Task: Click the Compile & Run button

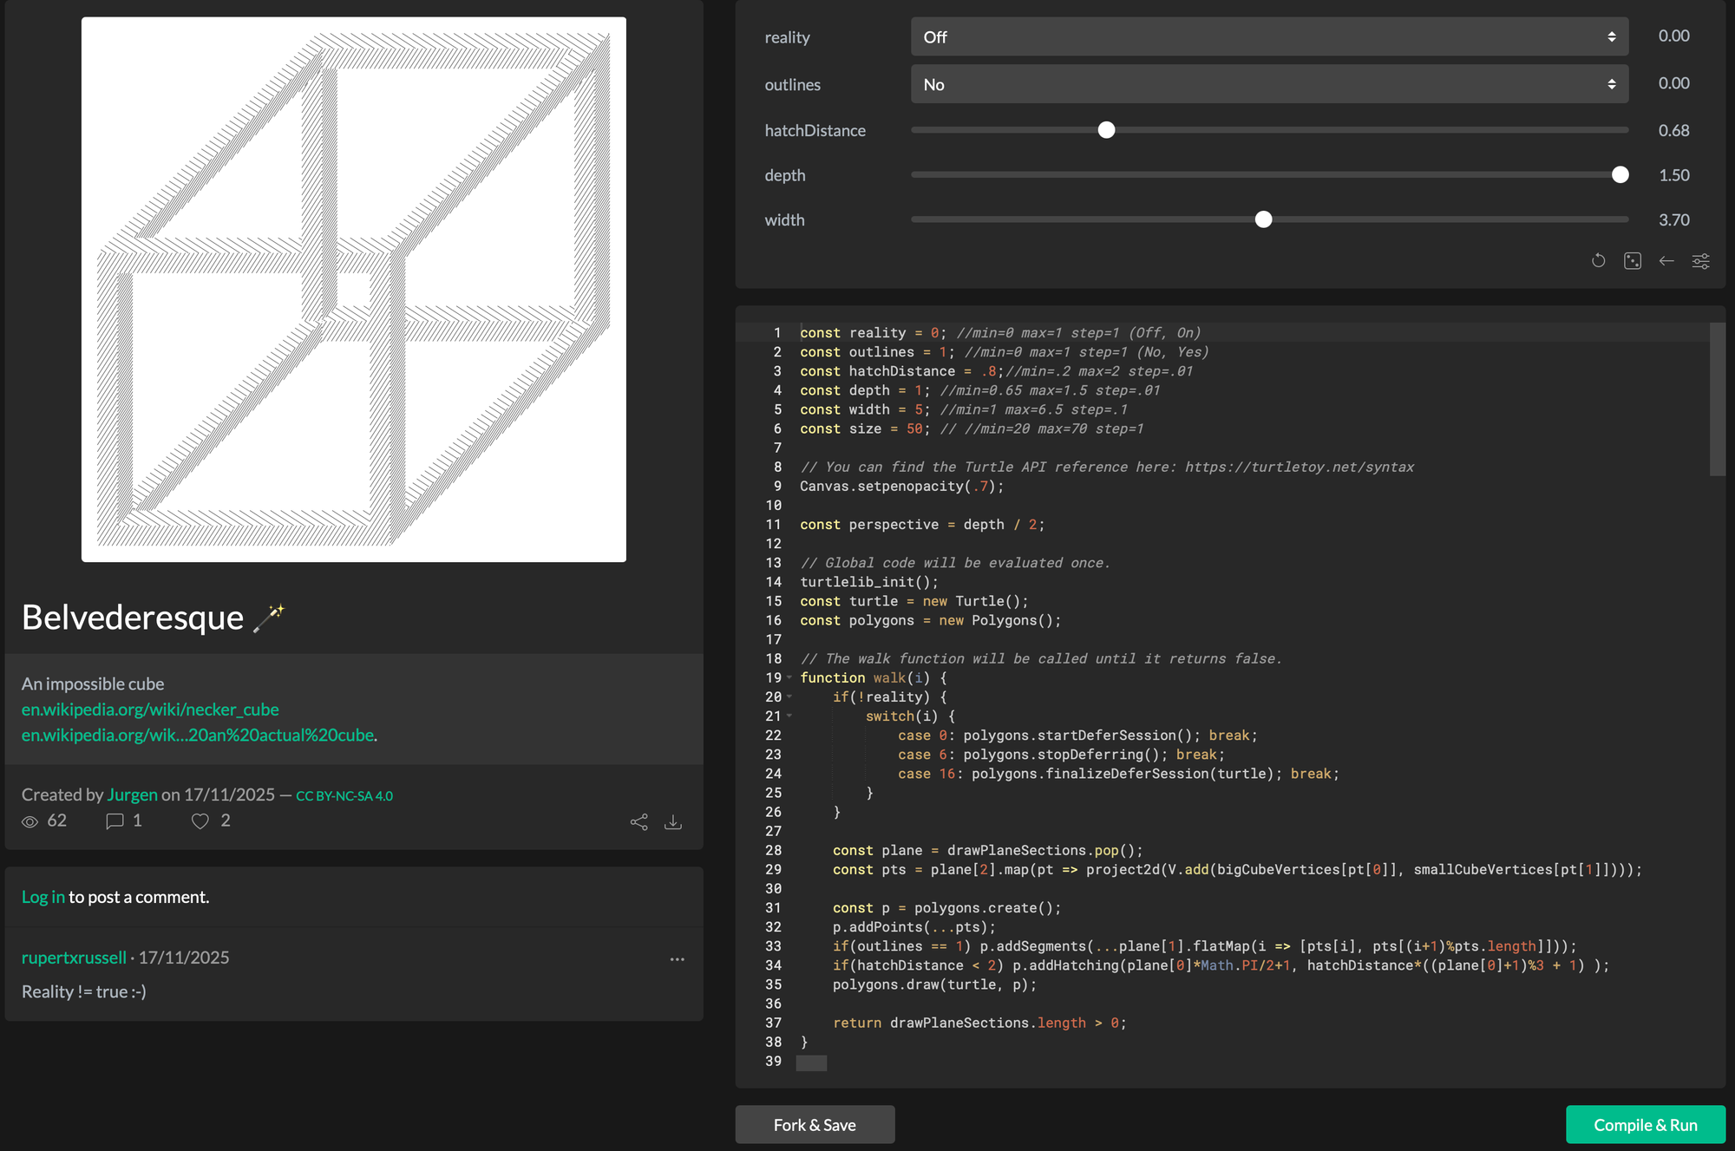Action: pyautogui.click(x=1645, y=1125)
